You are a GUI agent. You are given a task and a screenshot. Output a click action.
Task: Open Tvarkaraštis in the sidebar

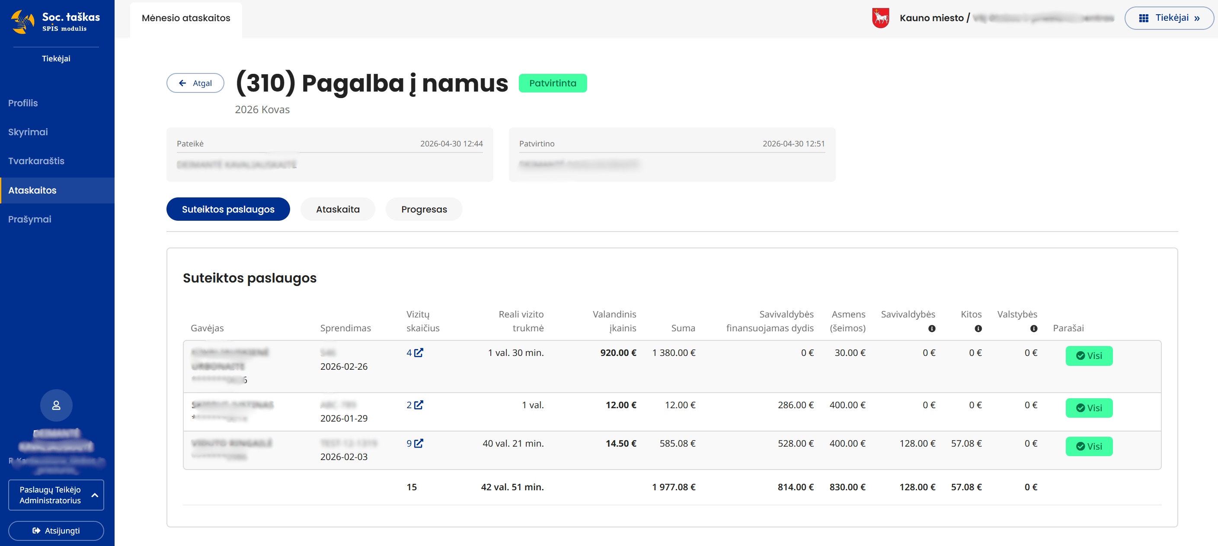(36, 161)
